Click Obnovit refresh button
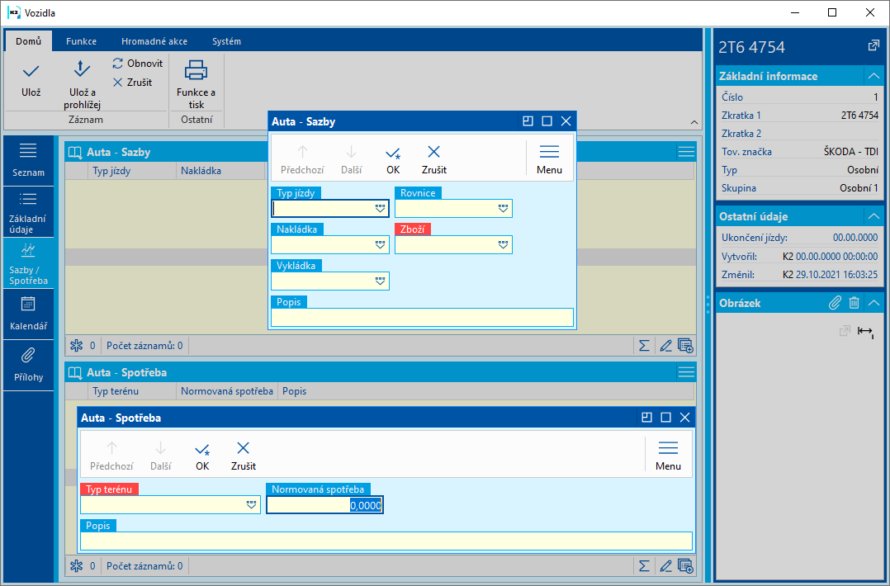Viewport: 890px width, 586px height. click(137, 64)
